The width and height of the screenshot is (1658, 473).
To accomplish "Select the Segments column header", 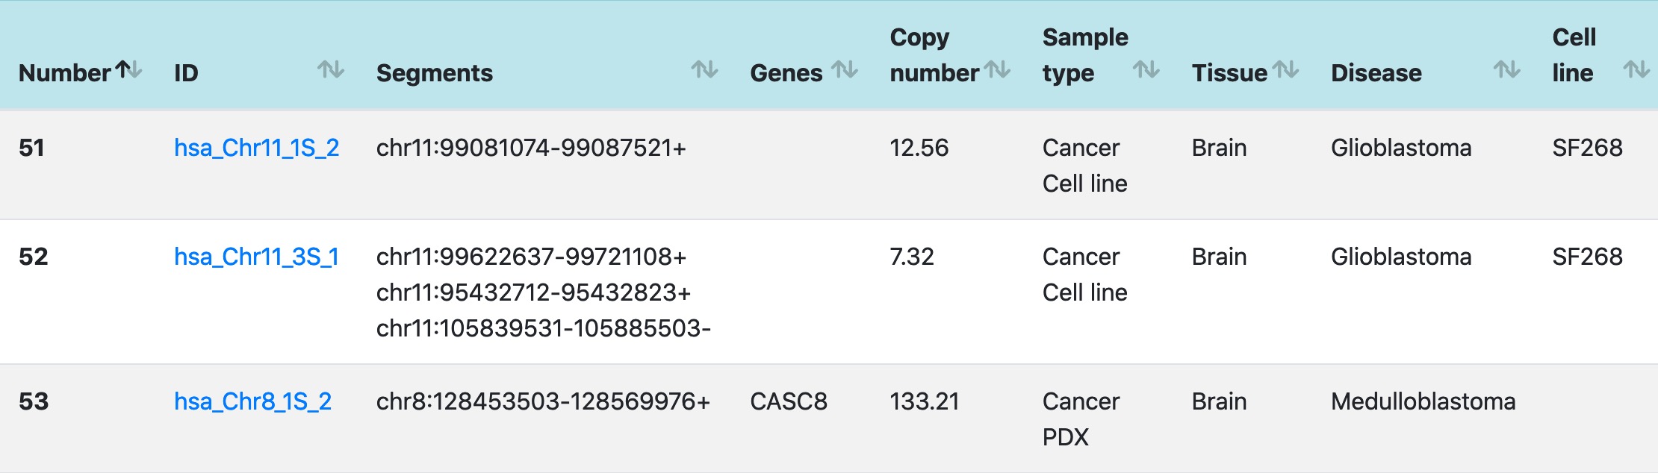I will click(435, 73).
